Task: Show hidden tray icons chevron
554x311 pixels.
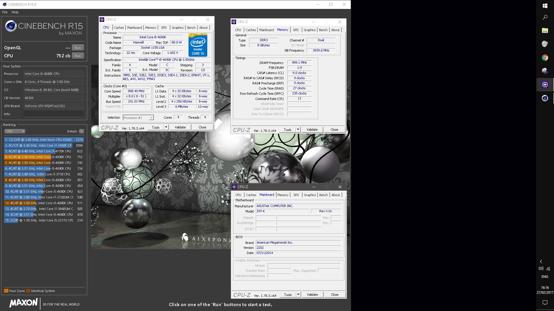Action: click(541, 261)
